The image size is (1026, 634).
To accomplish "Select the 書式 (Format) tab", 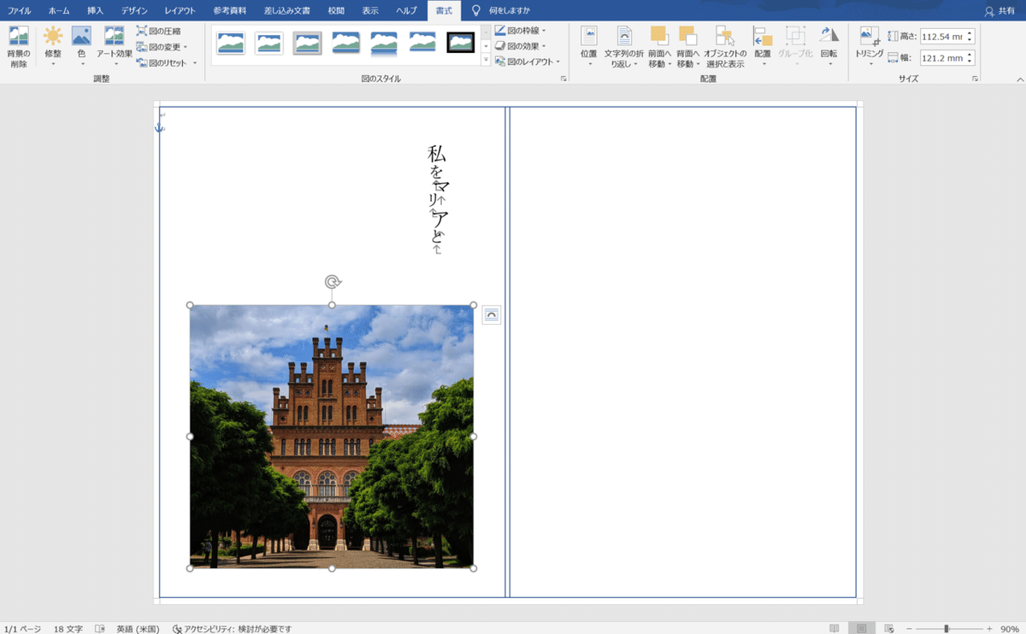I will coord(444,10).
